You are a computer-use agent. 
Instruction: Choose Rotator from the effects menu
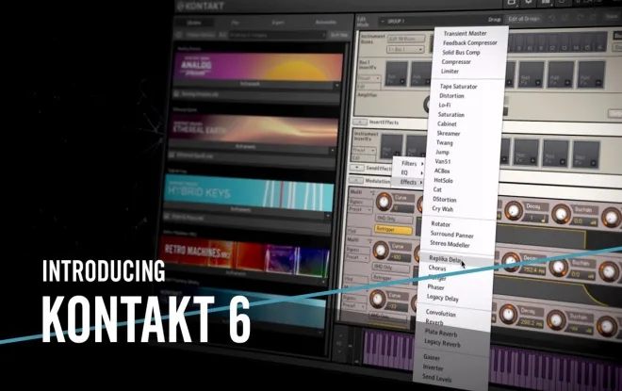click(x=440, y=224)
